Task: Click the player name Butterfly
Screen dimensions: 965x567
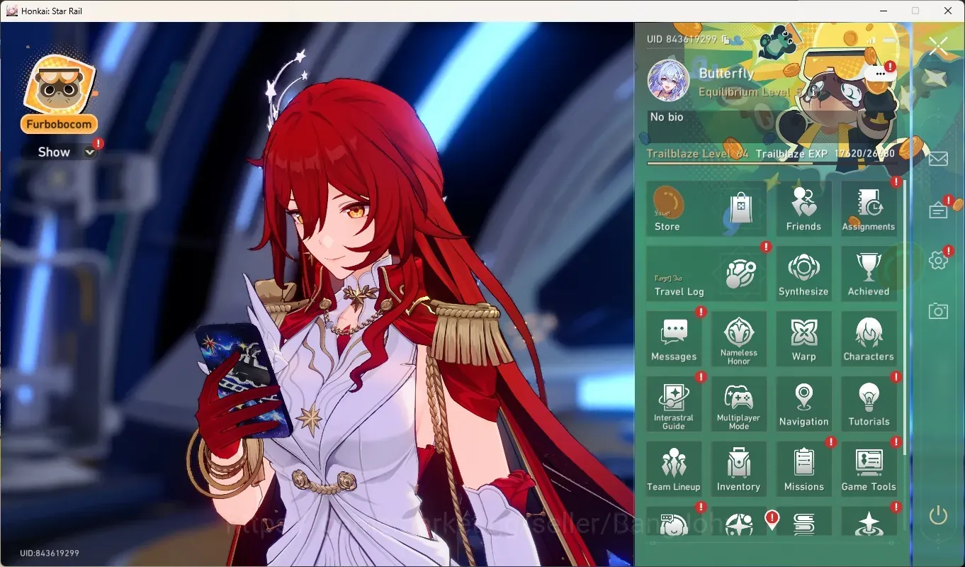Action: pos(726,74)
